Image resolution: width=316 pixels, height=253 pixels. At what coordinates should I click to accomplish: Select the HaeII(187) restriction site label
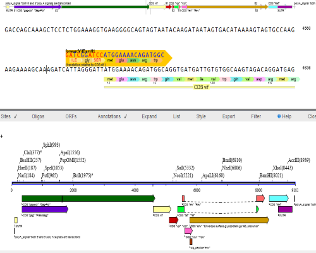[x=27, y=168]
